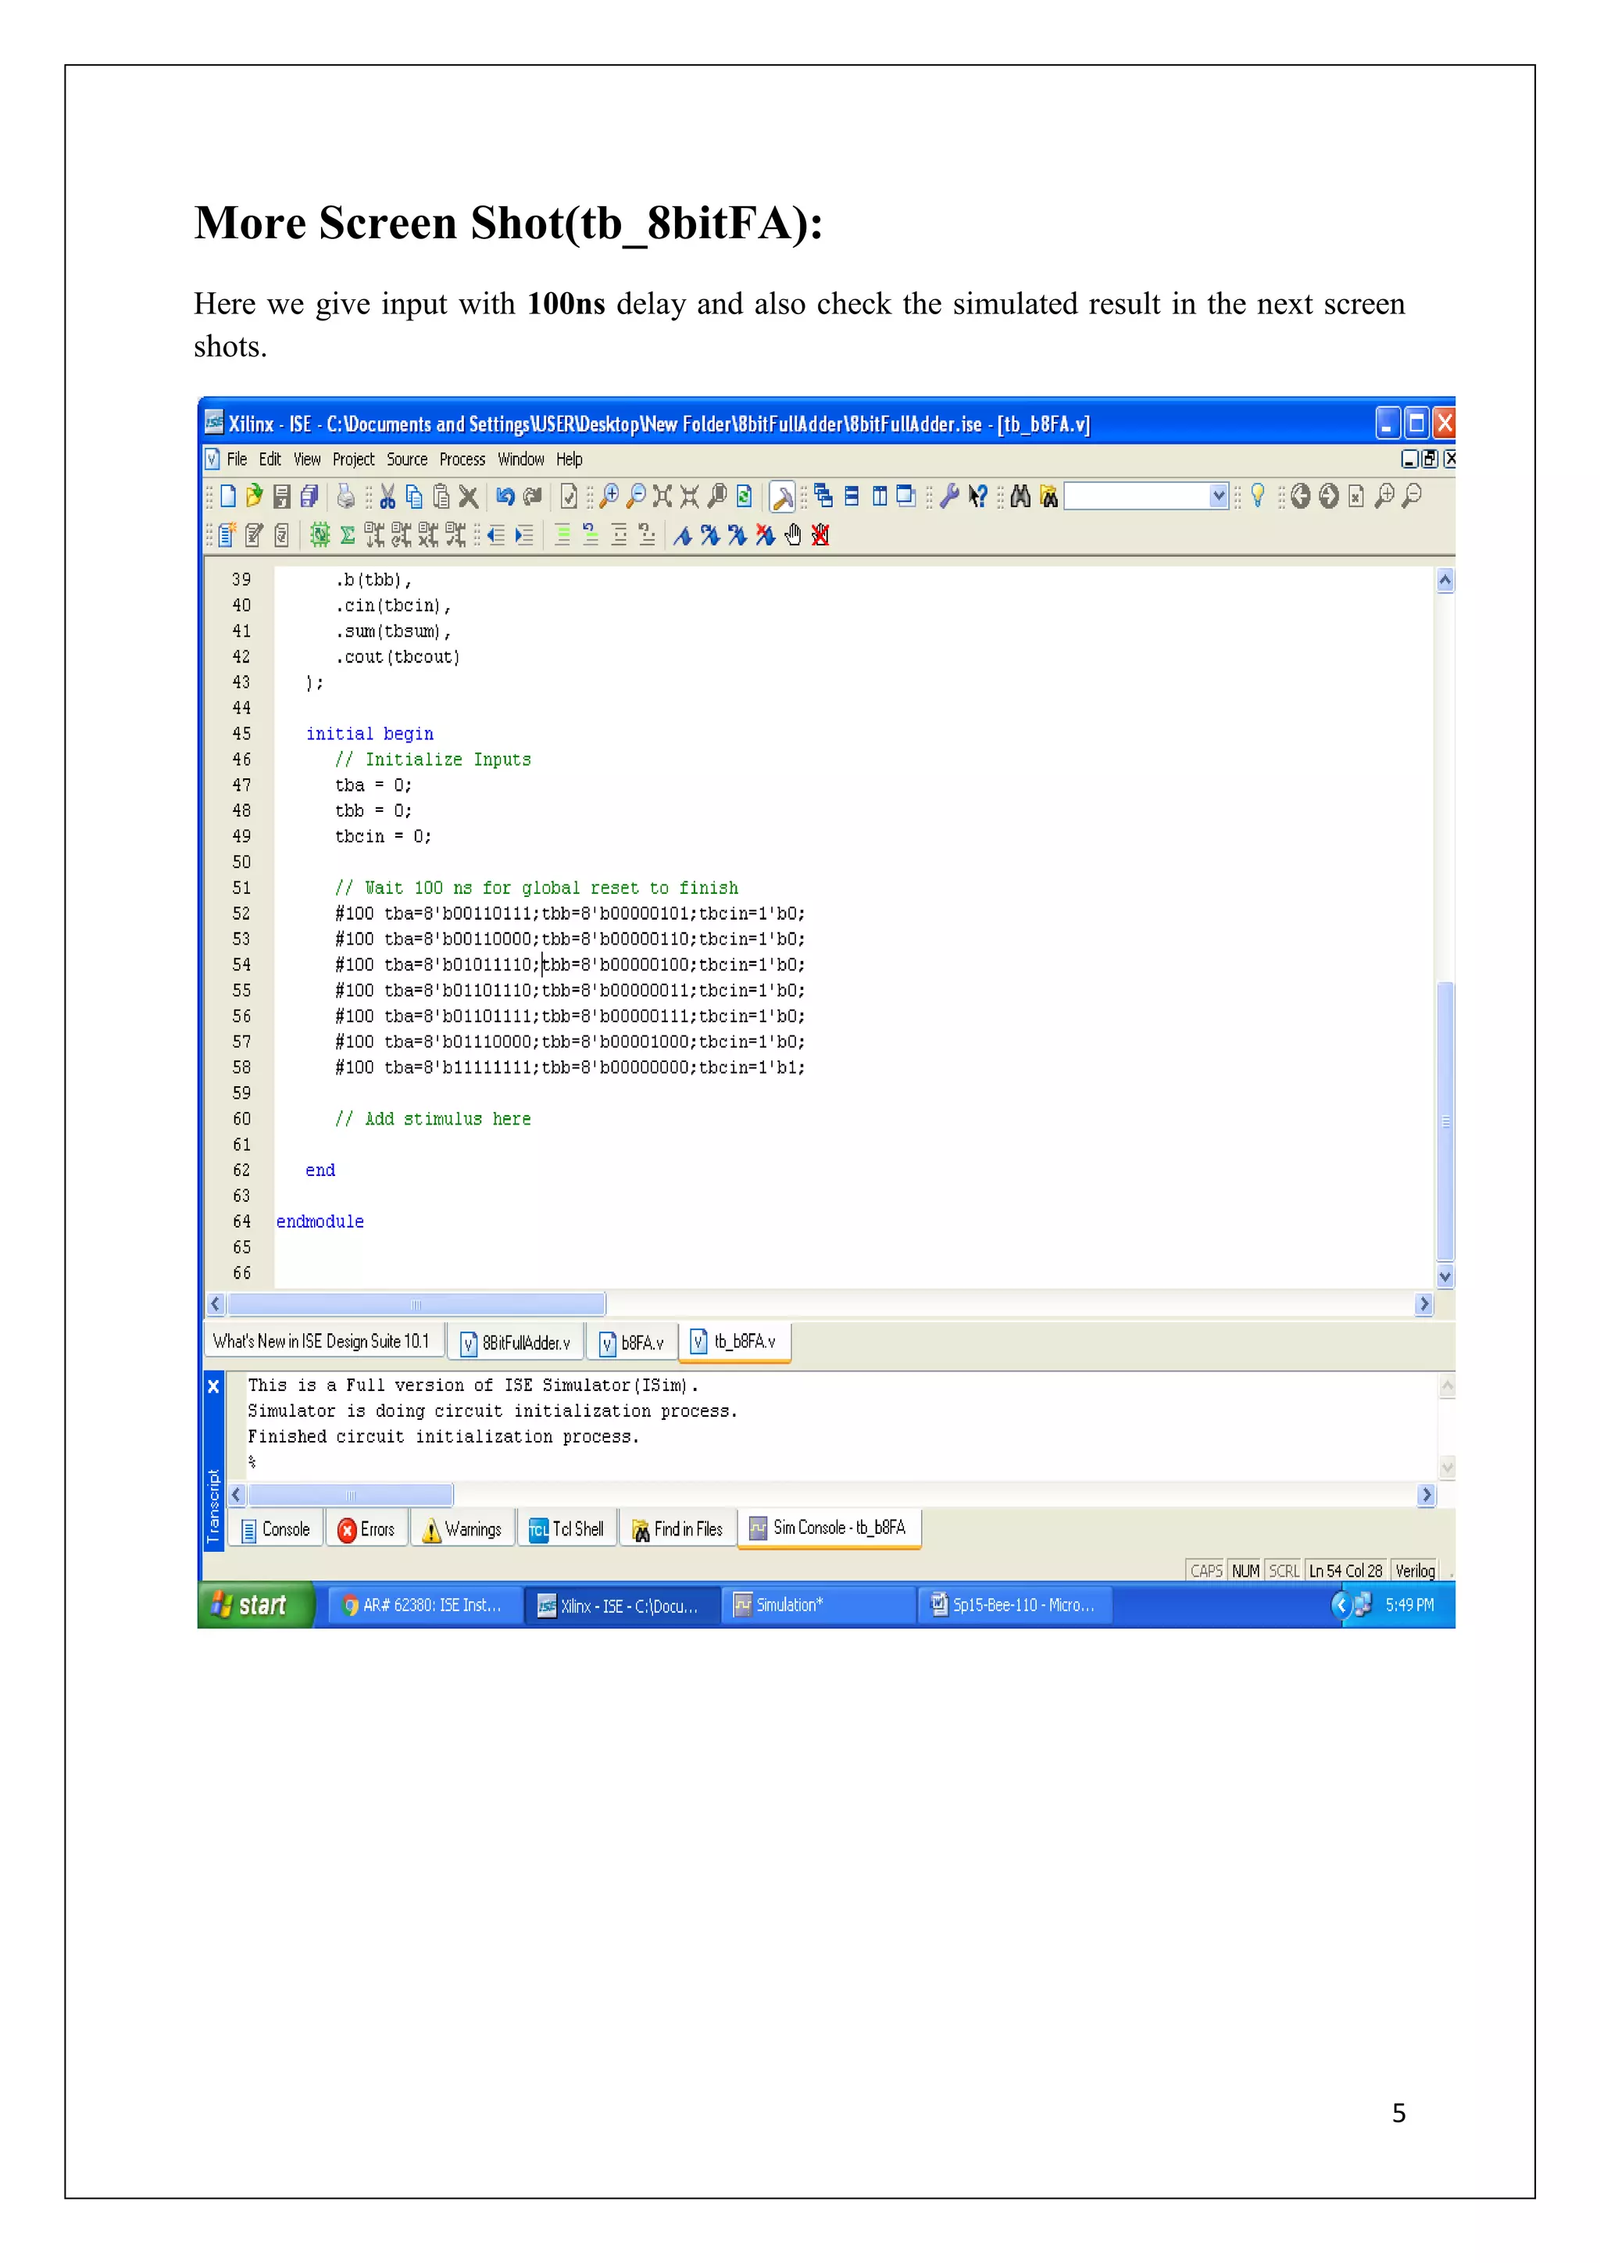The height and width of the screenshot is (2263, 1600).
Task: Select the tb_b8FA.v editor tab
Action: click(x=735, y=1342)
